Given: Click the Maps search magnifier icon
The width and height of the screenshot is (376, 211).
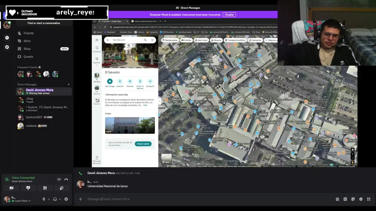Looking at the screenshot, I should (145, 40).
